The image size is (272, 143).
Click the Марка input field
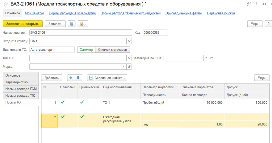(75, 67)
